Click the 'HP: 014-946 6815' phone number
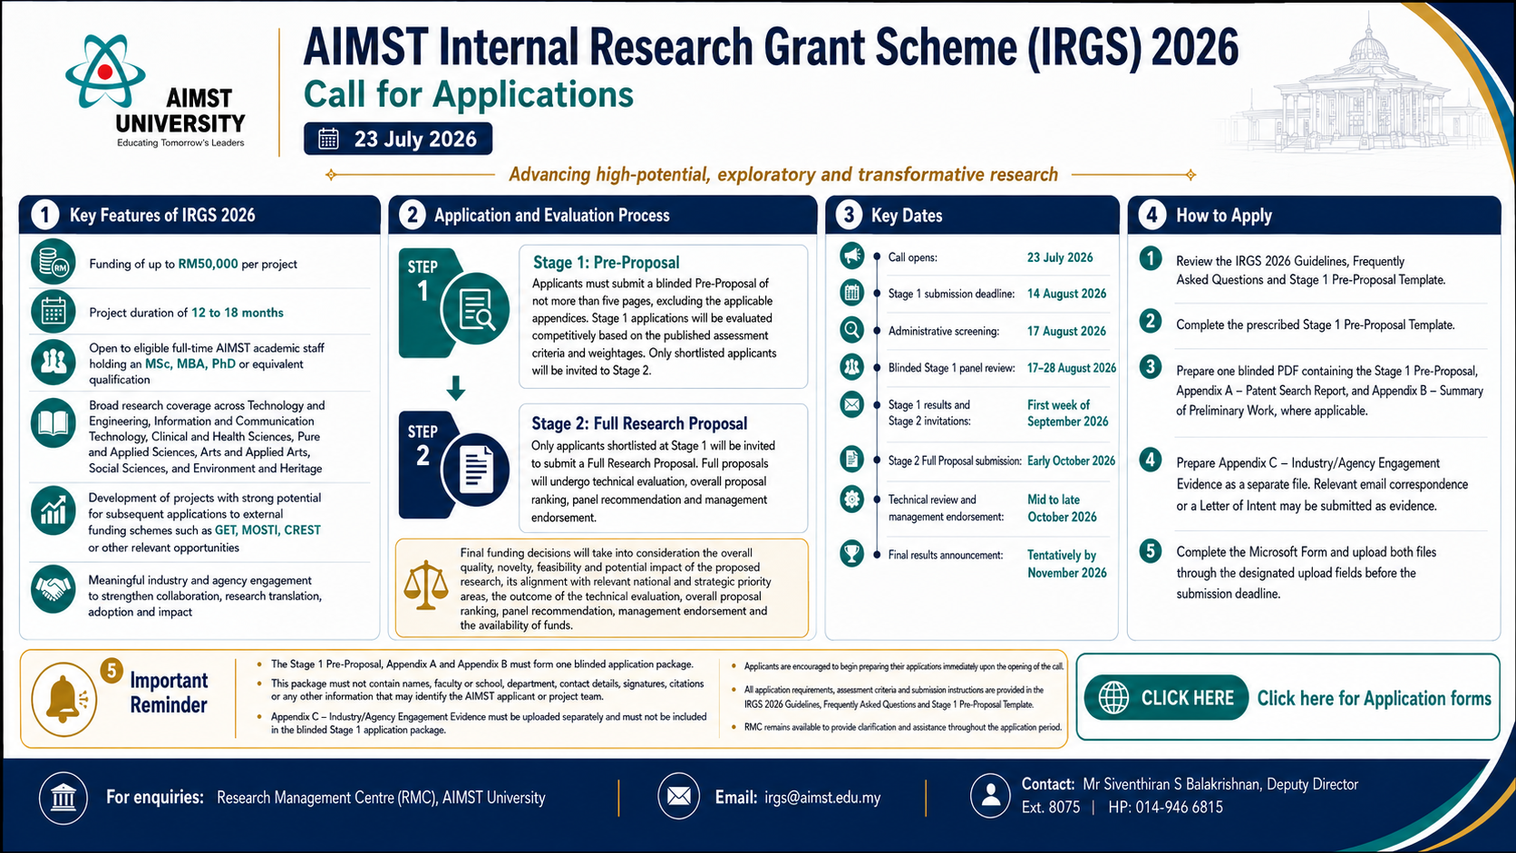 point(1165,807)
